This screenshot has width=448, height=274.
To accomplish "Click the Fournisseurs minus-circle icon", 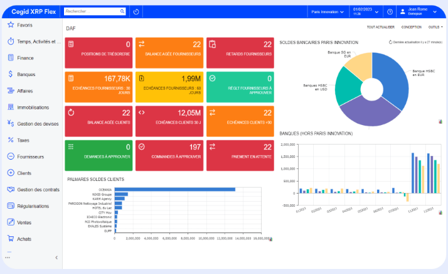I will pos(11,156).
